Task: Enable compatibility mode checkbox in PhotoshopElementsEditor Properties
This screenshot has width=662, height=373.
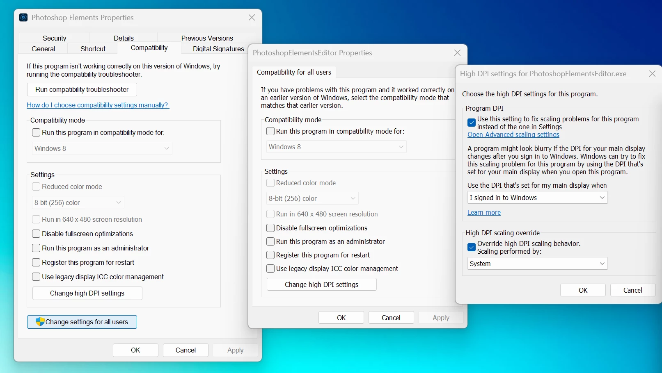Action: [x=270, y=131]
